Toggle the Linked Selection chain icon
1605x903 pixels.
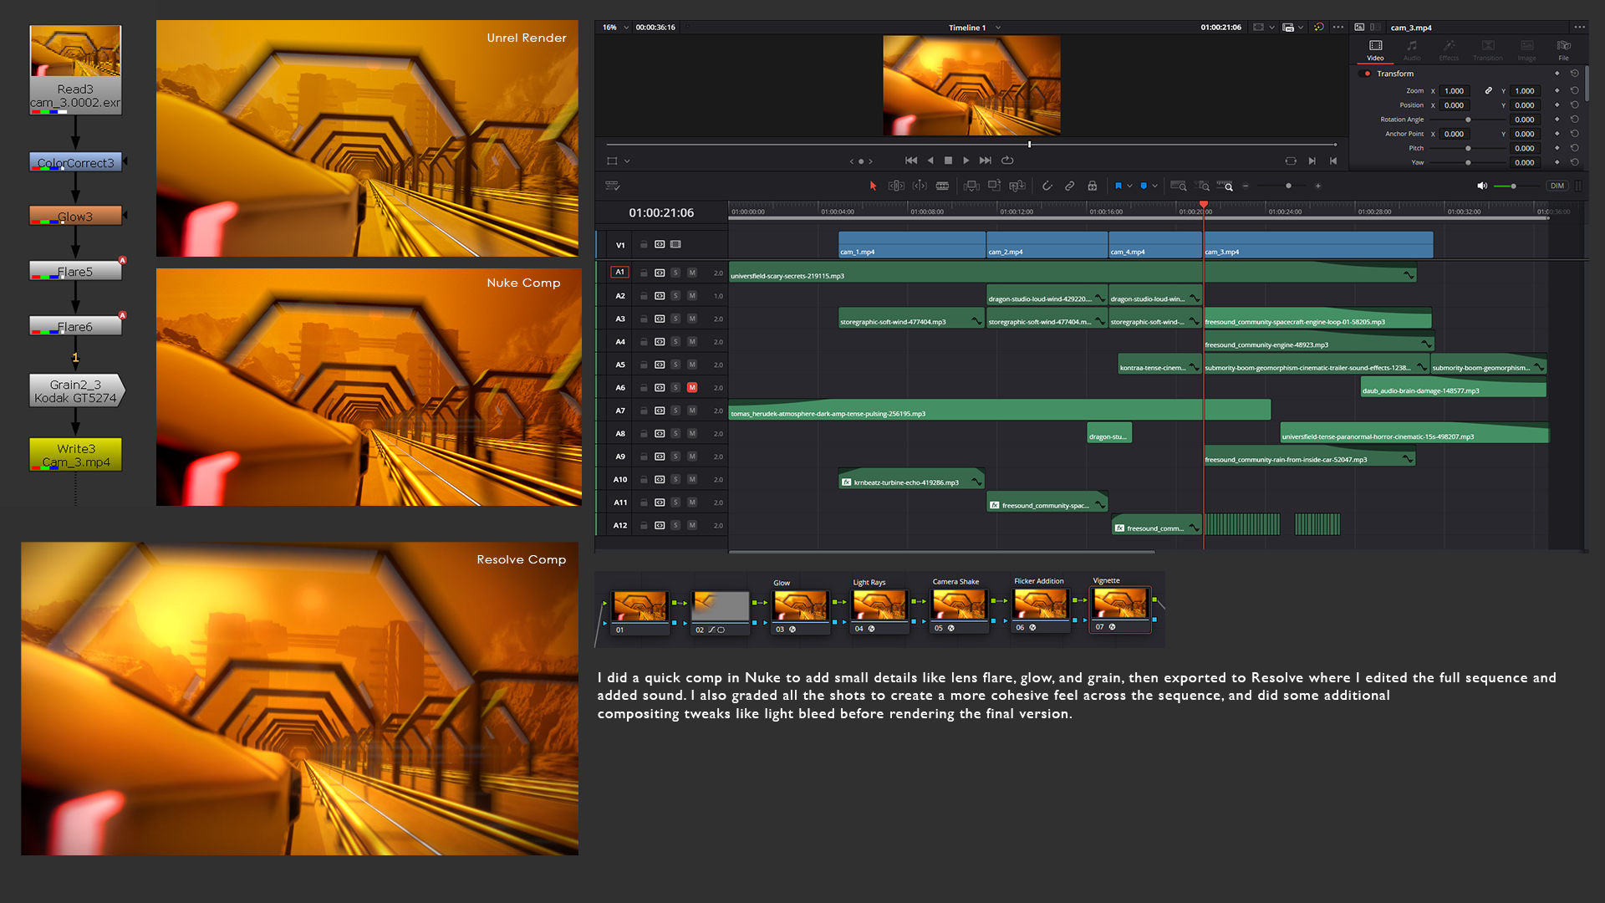point(1069,186)
